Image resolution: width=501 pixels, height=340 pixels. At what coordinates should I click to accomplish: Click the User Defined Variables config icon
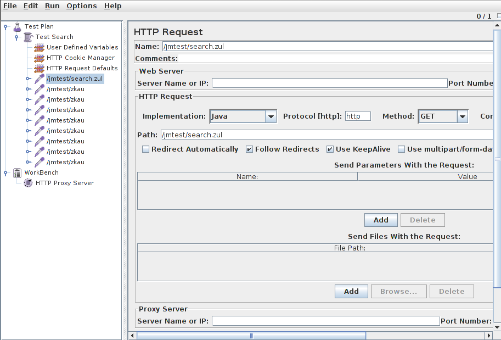39,48
